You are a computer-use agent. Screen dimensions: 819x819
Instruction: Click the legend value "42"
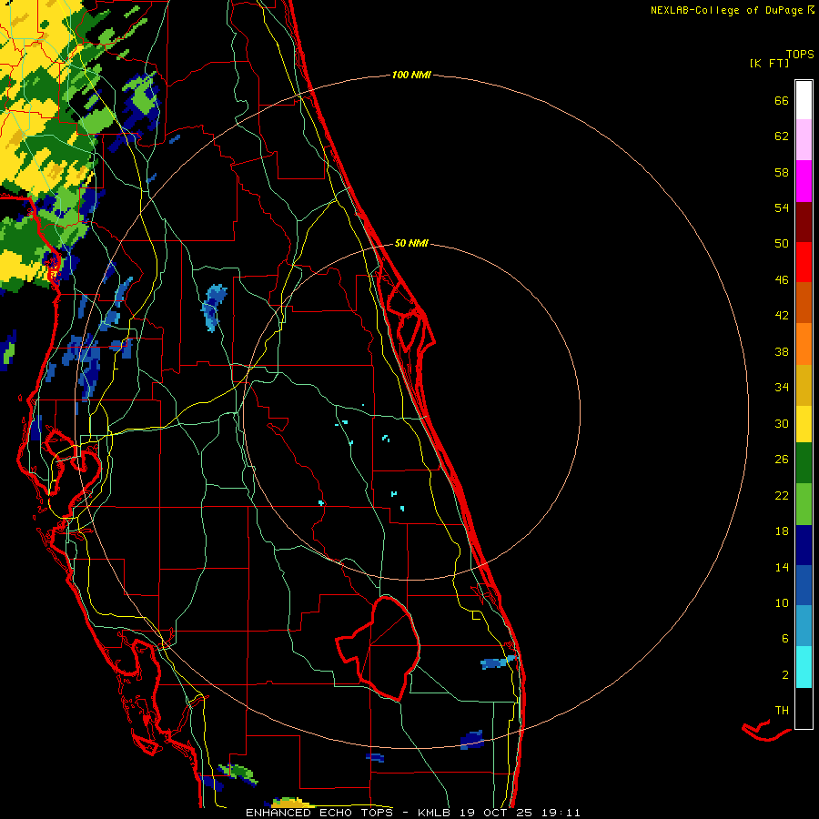tap(782, 316)
